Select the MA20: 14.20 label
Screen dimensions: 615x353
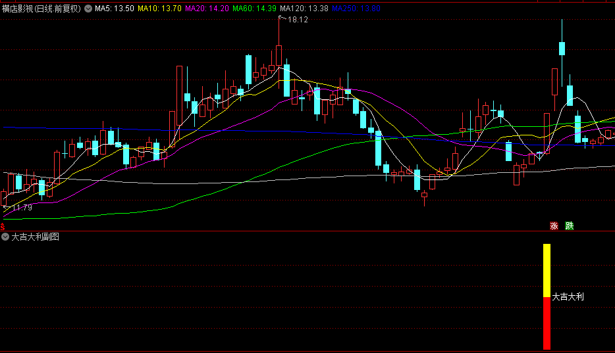click(207, 9)
